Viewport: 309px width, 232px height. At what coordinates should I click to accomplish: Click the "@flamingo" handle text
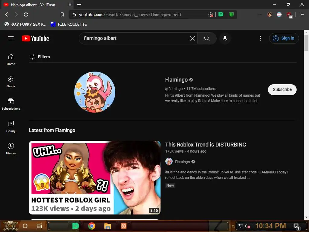coord(174,89)
